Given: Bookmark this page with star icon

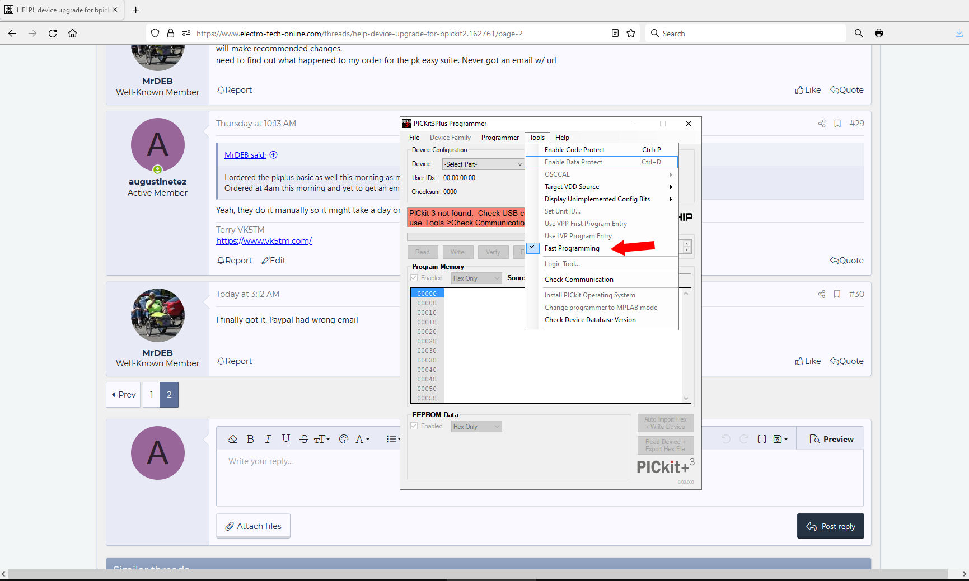Looking at the screenshot, I should point(631,34).
